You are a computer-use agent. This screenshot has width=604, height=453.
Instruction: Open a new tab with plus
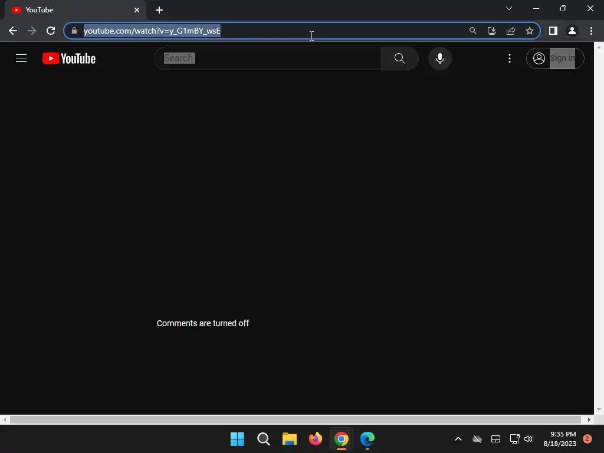(x=159, y=10)
